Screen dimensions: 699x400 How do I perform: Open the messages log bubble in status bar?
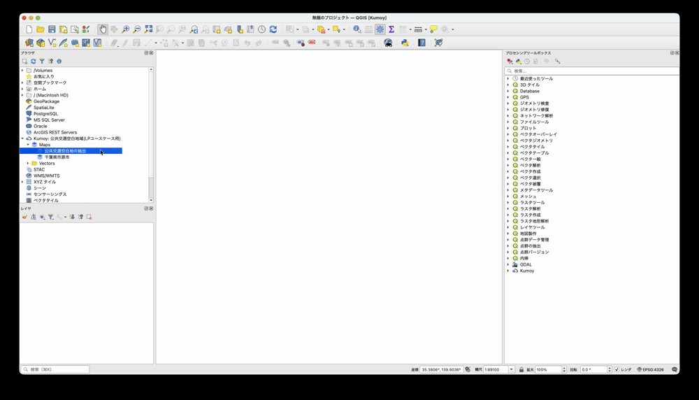(x=675, y=370)
